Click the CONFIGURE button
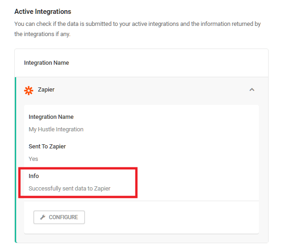The image size is (282, 252). tap(59, 217)
